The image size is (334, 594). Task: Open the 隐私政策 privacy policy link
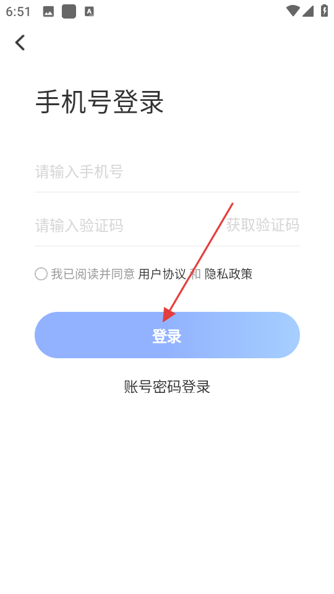228,274
